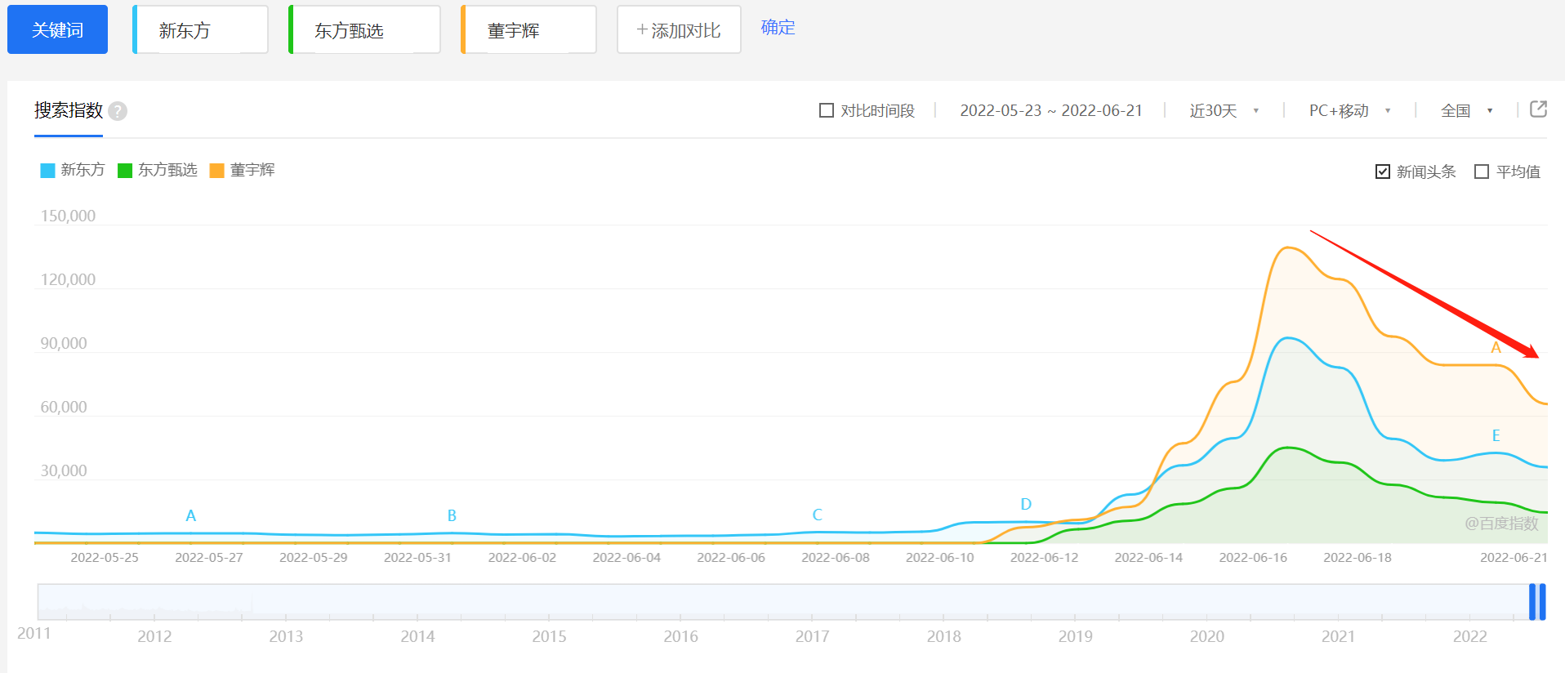The height and width of the screenshot is (673, 1565).
Task: Enable the 对比时间段 checkbox
Action: pos(827,110)
